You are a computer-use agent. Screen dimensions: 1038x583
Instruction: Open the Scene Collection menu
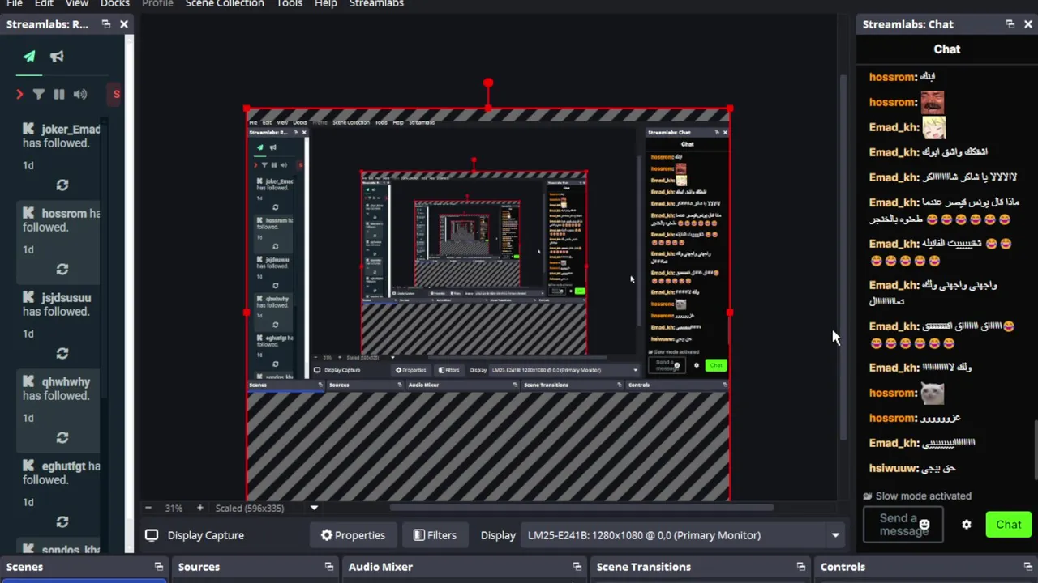point(225,3)
